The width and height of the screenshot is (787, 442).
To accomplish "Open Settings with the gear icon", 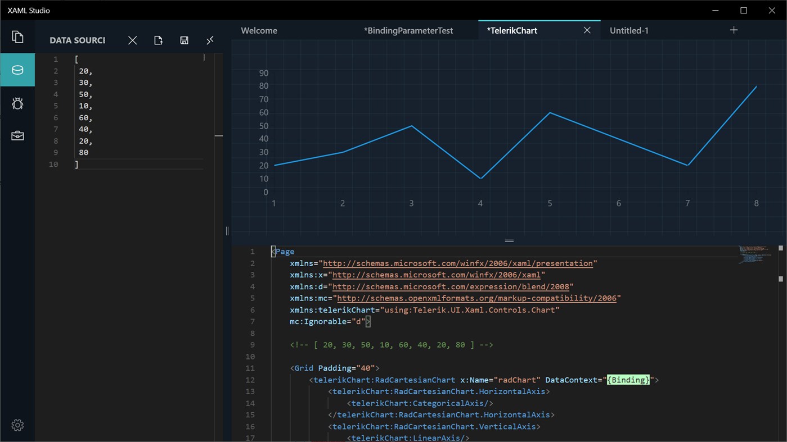I will coord(17,425).
